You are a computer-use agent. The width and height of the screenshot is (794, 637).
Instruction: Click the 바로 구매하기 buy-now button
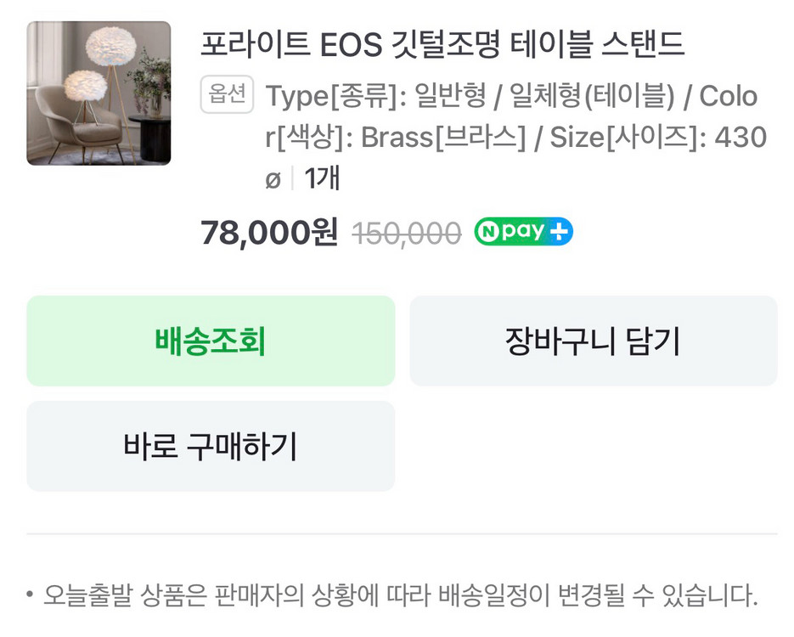[x=211, y=446]
